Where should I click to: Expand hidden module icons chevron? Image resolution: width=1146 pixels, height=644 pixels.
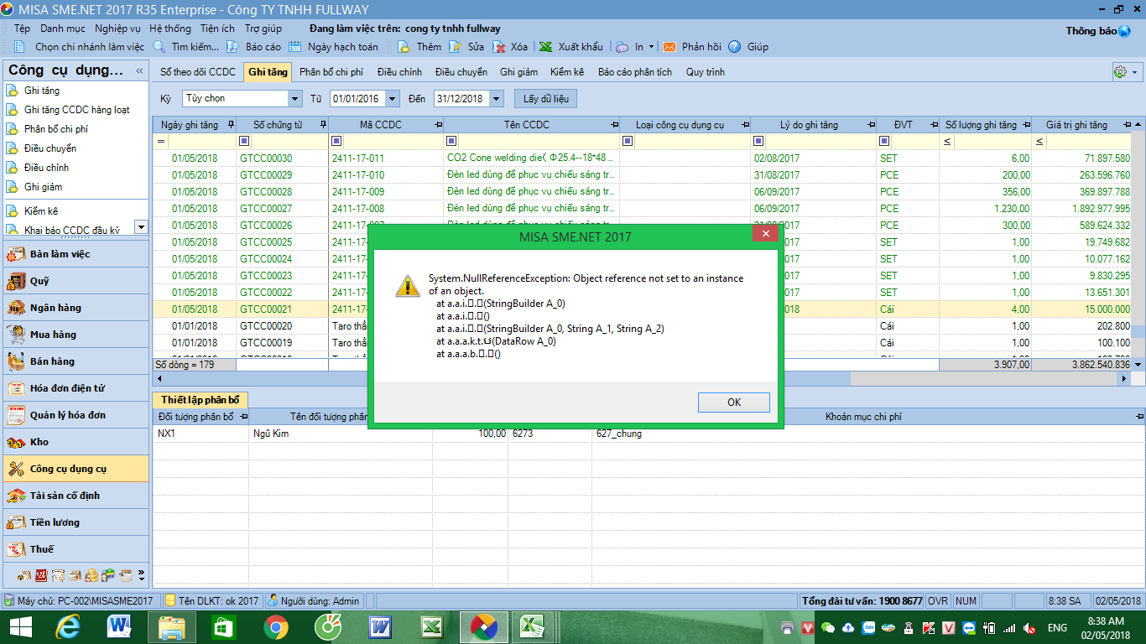(x=141, y=576)
